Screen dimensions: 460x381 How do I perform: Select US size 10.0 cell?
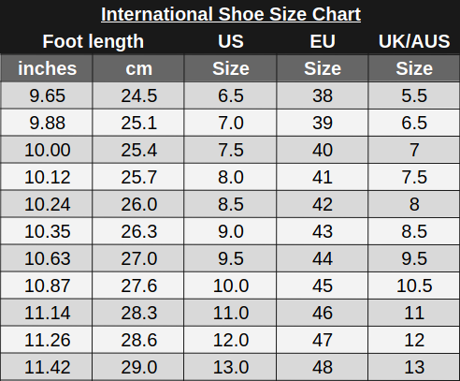231,286
